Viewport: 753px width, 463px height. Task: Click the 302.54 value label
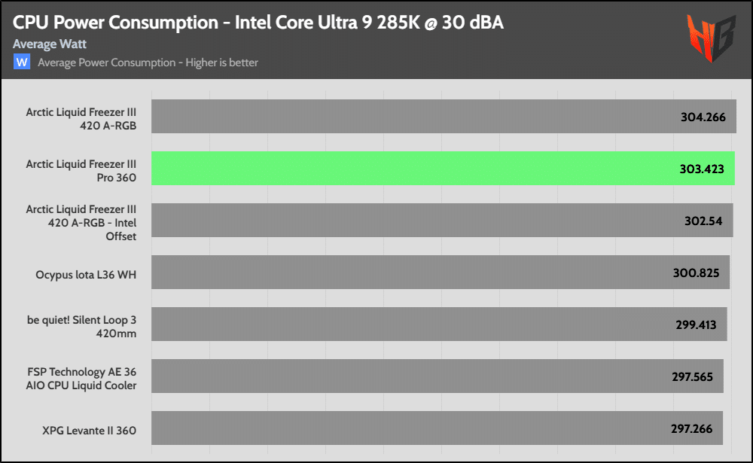[x=704, y=221]
